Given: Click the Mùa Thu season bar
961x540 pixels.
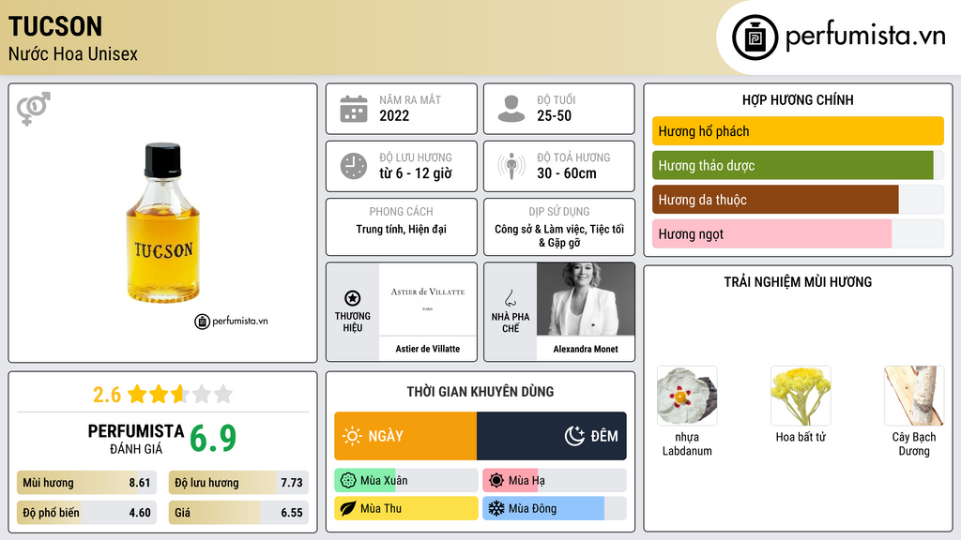Looking at the screenshot, I should pyautogui.click(x=406, y=509).
